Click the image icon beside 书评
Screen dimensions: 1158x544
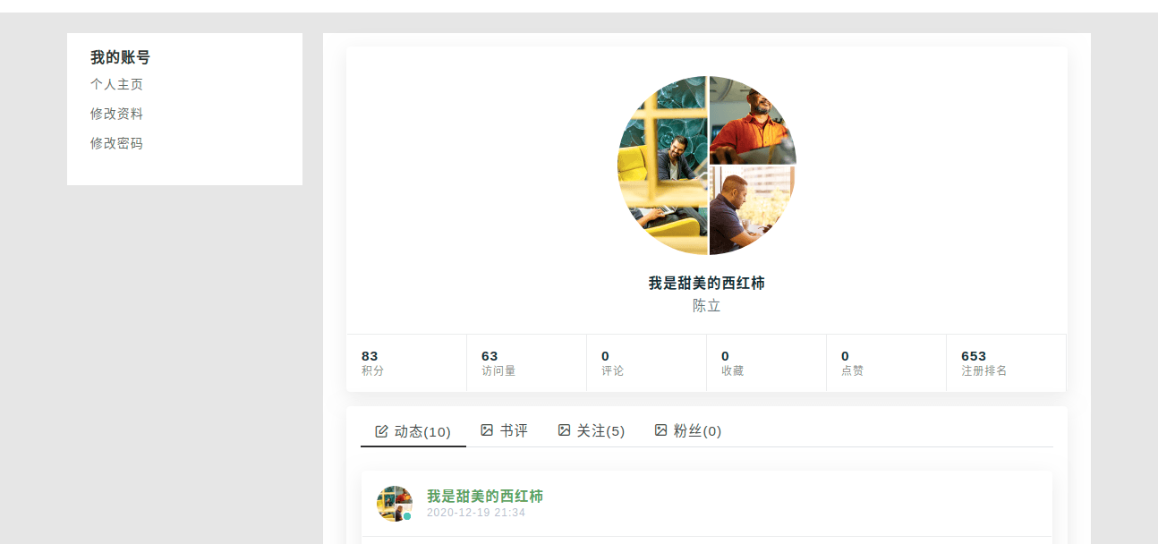[x=487, y=430]
